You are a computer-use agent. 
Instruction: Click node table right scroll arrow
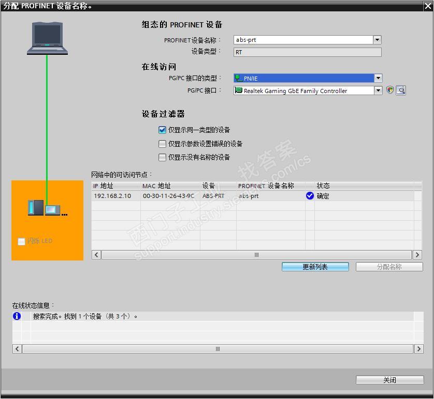click(417, 255)
